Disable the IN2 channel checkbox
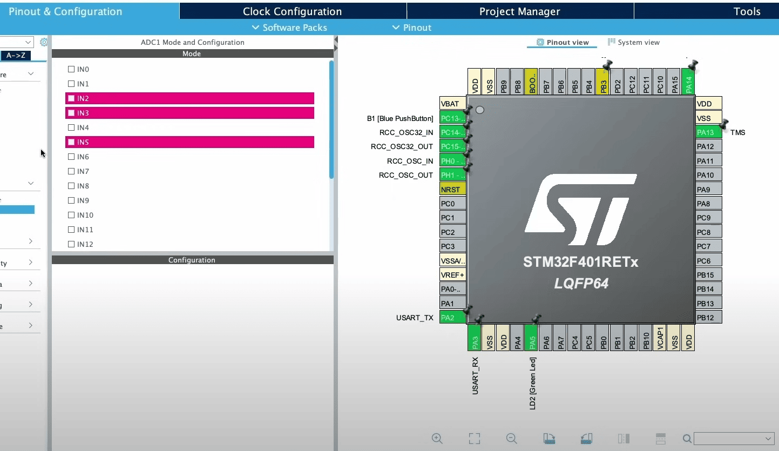 [71, 98]
